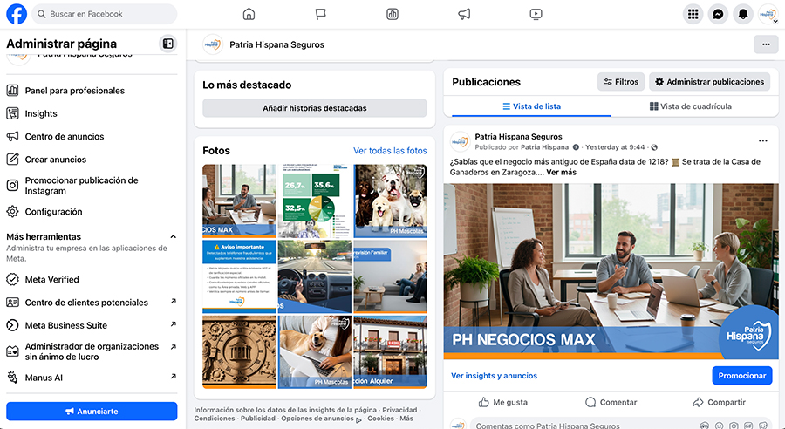Screen dimensions: 785x429
Task: Click the Comentar button
Action: pos(611,402)
